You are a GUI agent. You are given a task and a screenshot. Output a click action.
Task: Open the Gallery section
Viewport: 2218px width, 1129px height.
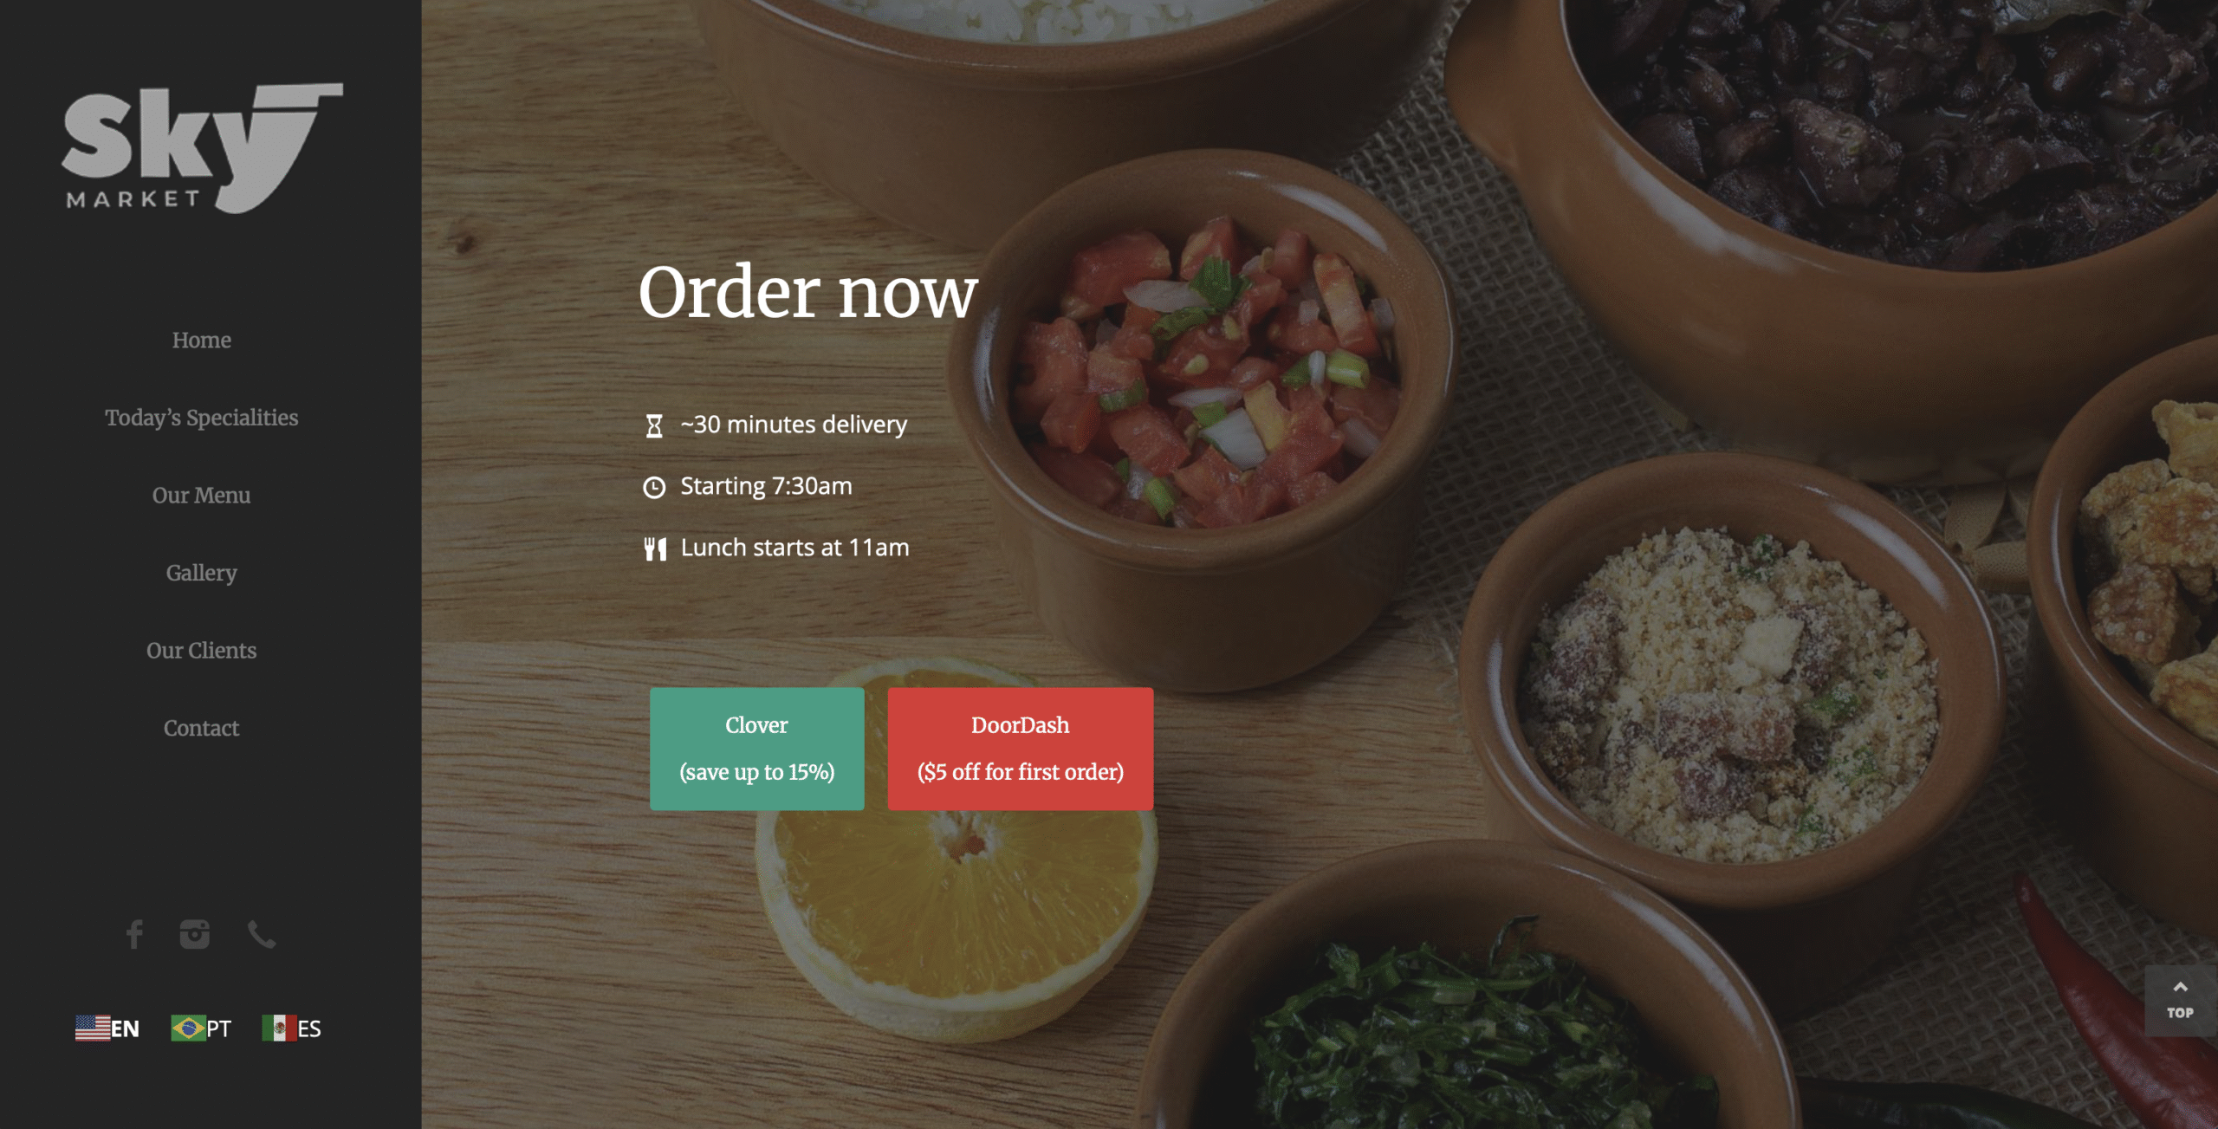pyautogui.click(x=202, y=573)
